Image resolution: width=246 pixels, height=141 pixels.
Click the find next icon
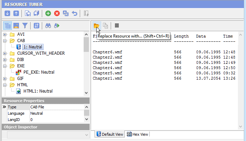57,26
